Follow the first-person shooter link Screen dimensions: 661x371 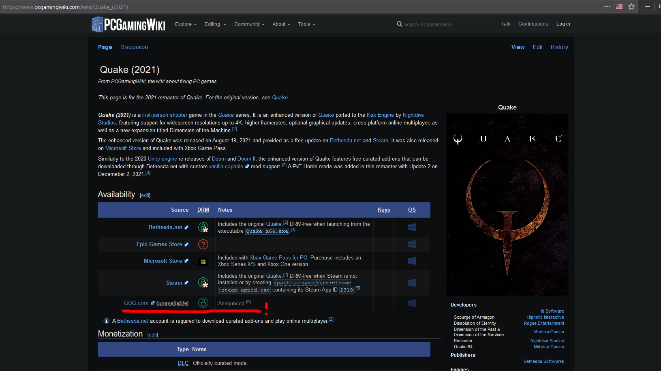165,115
